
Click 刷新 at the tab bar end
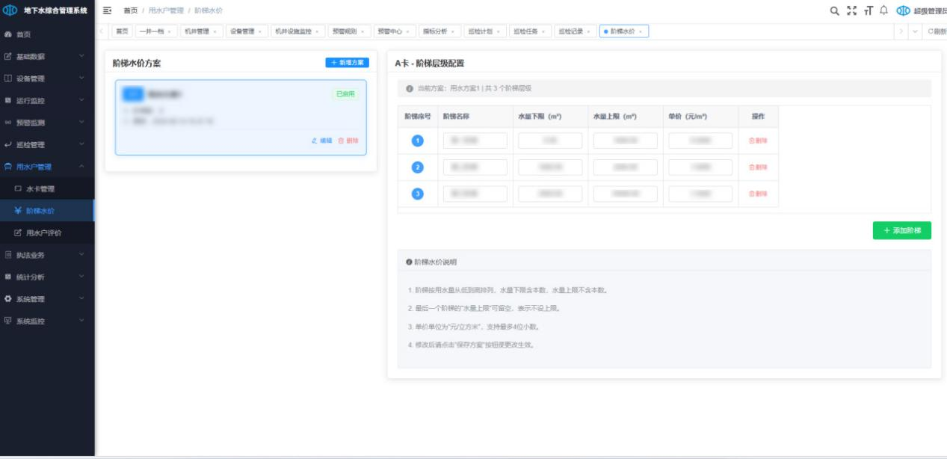coord(937,31)
